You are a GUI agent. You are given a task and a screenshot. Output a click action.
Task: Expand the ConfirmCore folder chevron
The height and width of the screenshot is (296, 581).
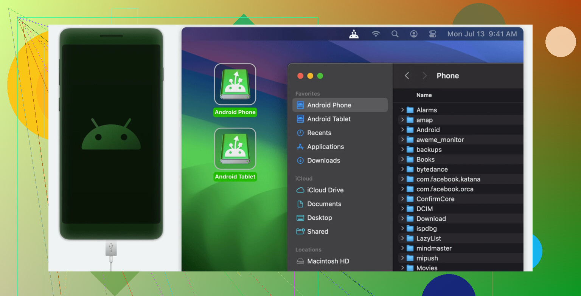point(402,199)
